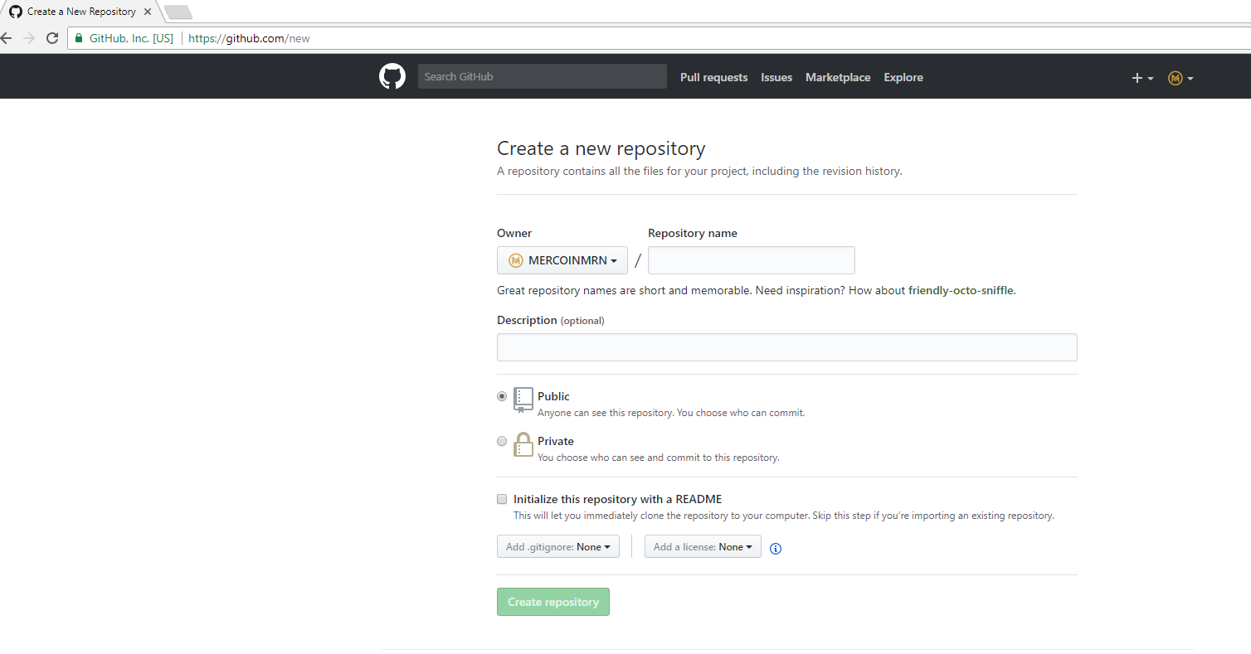
Task: Click the GitHub, Inc. [US] certificate label
Action: click(131, 38)
